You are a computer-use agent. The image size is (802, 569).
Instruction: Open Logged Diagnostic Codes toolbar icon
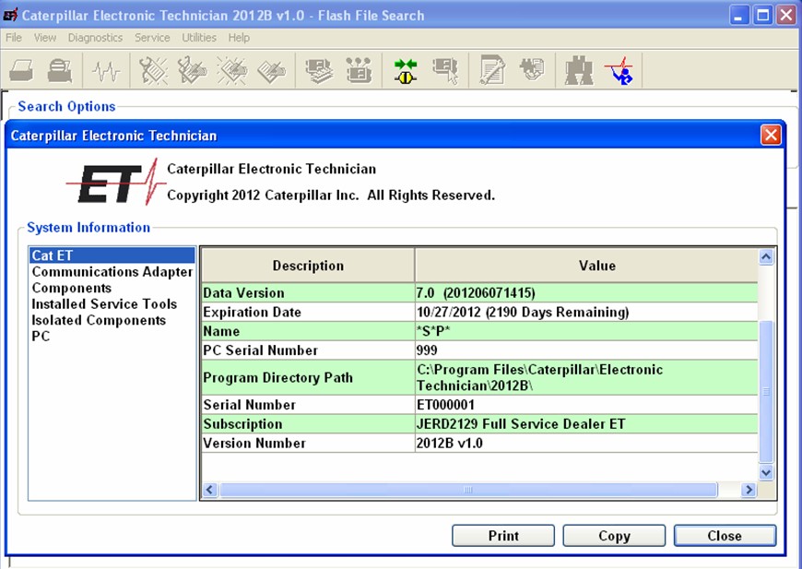(193, 71)
